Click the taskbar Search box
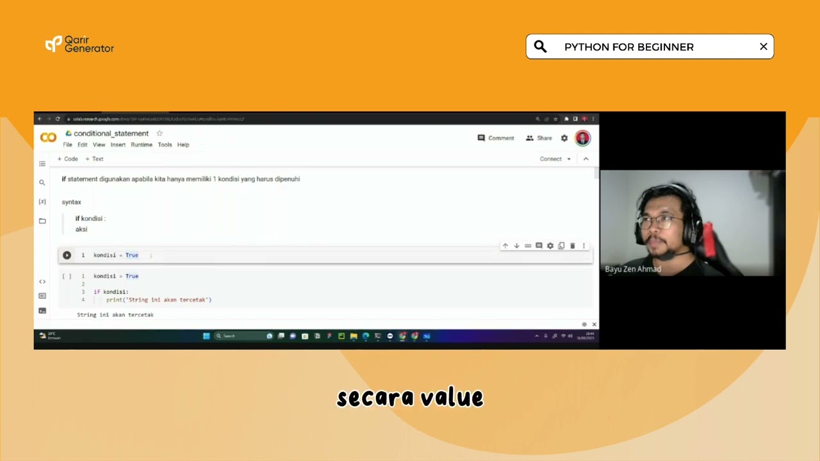The width and height of the screenshot is (820, 461). tap(243, 336)
